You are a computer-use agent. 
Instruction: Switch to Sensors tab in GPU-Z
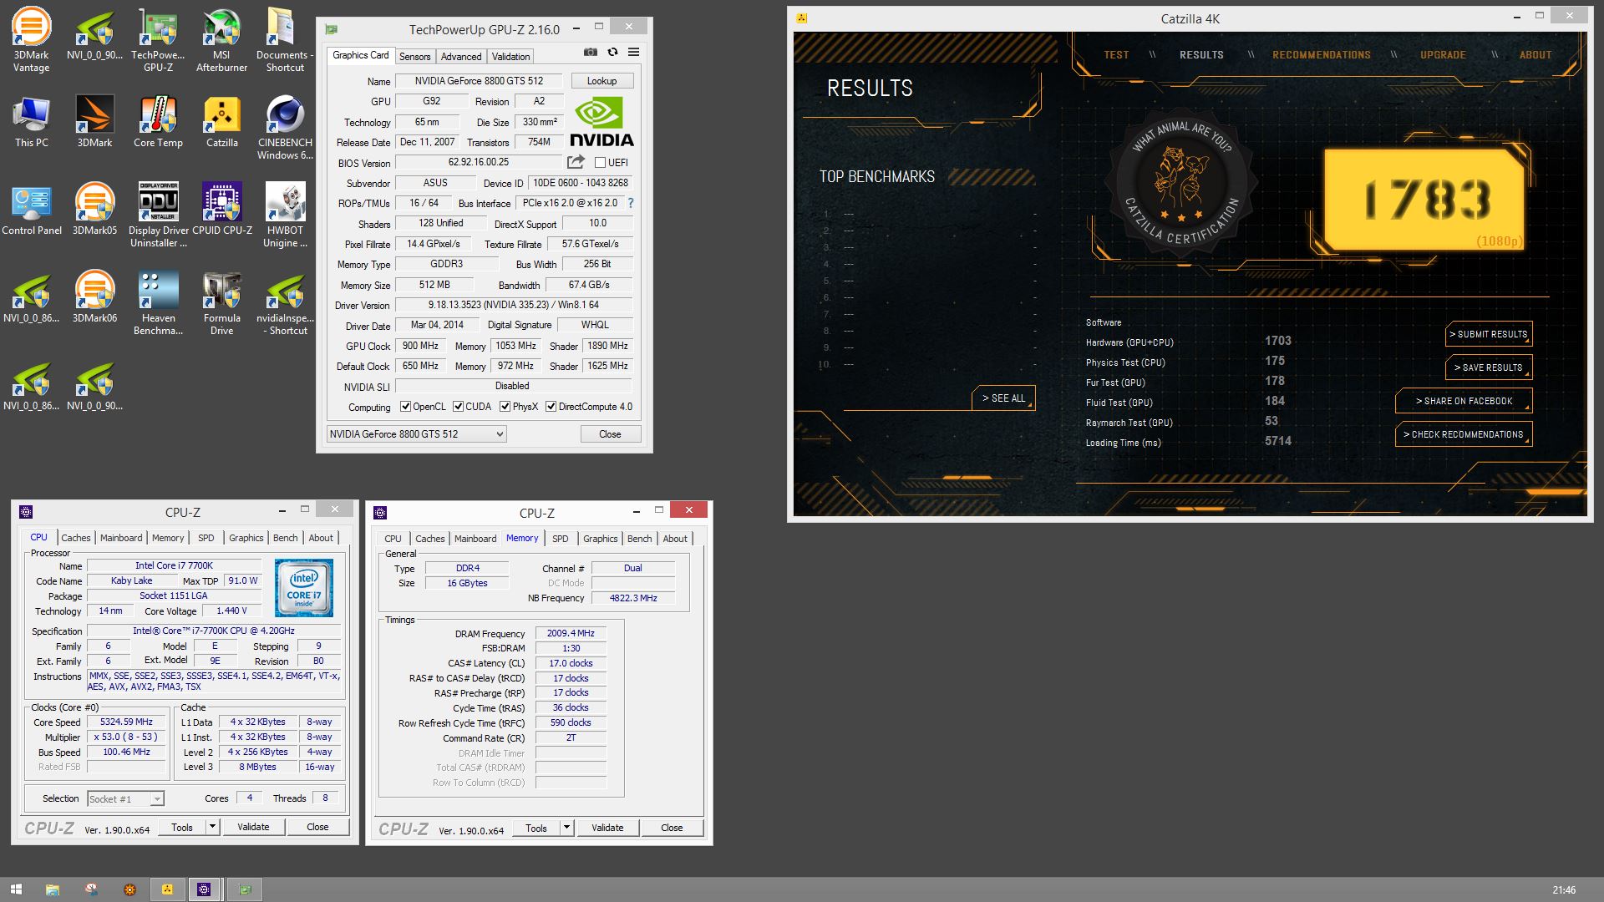coord(414,57)
